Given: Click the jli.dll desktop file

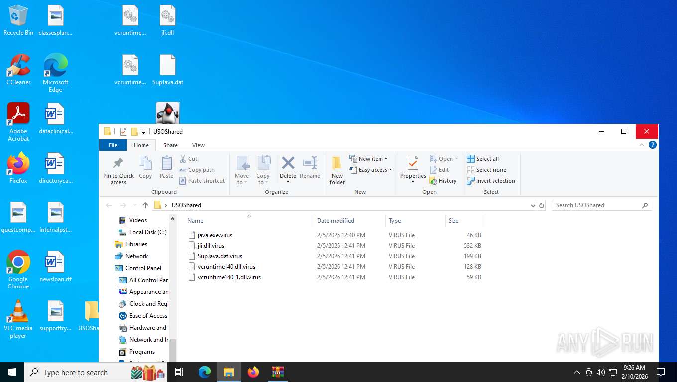Looking at the screenshot, I should pos(168,21).
